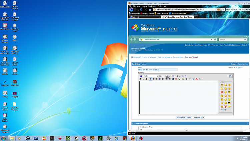Image resolution: width=250 pixels, height=141 pixels.
Task: Wrap selection in HTML tags (<> icon)
Action: (190, 79)
